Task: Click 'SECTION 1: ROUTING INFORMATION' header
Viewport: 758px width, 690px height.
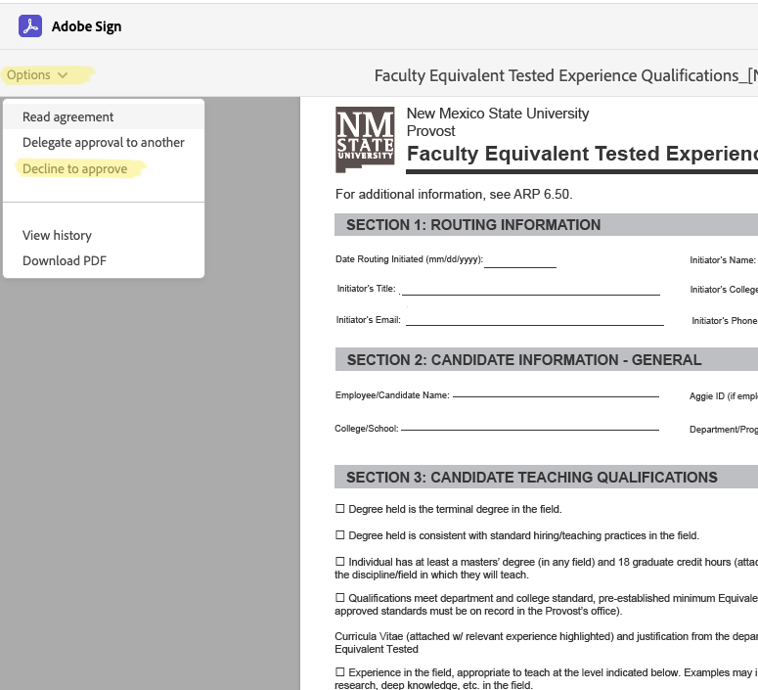Action: coord(473,225)
